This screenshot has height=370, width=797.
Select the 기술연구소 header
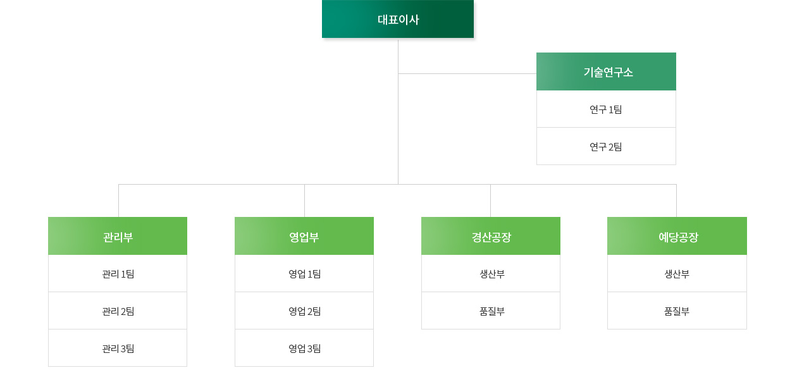[606, 71]
